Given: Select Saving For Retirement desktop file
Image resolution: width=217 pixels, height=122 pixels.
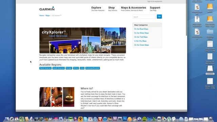Looking at the screenshot, I should point(210,59).
